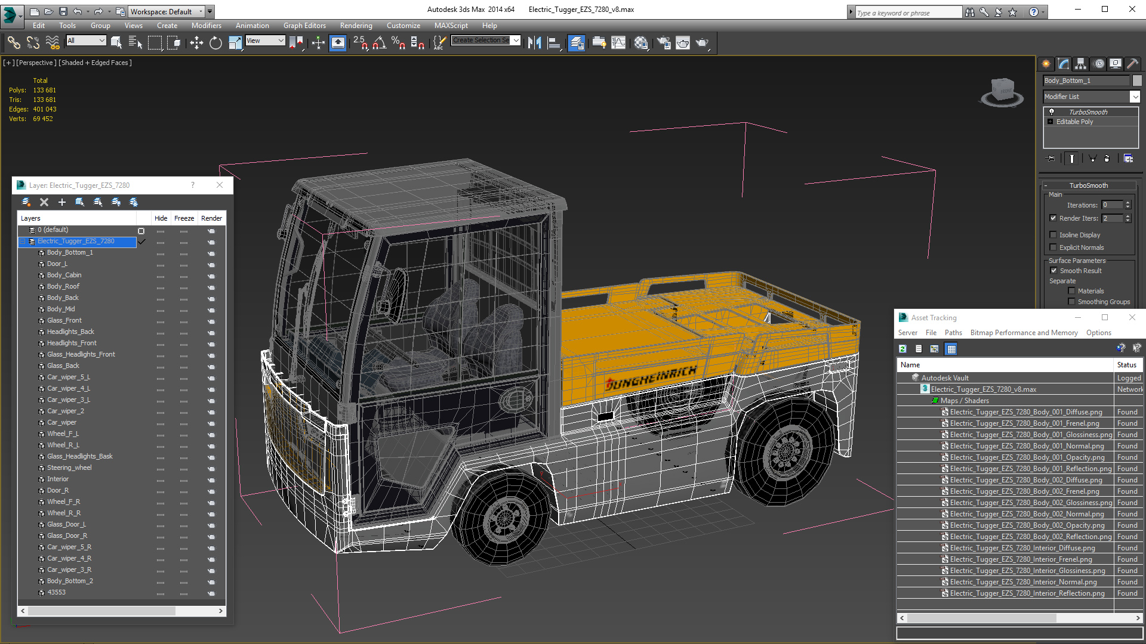The image size is (1146, 644).
Task: Toggle Angle Snap in toolbar
Action: coord(380,42)
